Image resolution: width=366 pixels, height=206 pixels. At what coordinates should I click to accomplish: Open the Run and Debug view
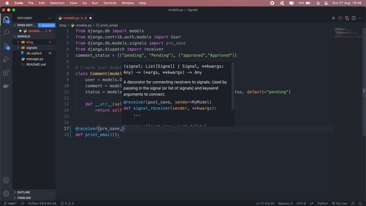click(6, 60)
